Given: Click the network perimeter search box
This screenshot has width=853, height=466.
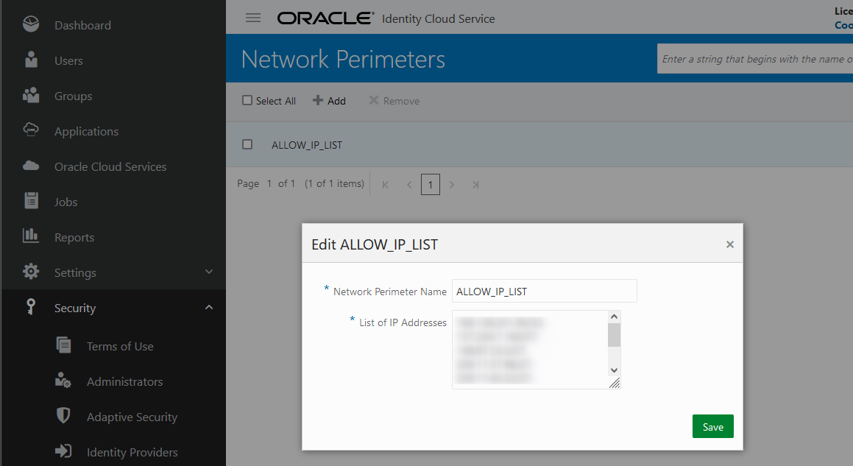Looking at the screenshot, I should pos(755,59).
